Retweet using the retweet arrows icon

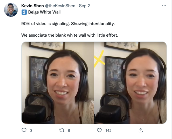pos(62,130)
